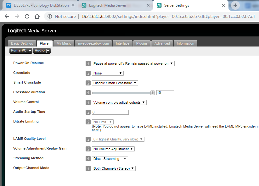259x186 pixels.
Task: Click the browser home icon
Action: (x=37, y=16)
